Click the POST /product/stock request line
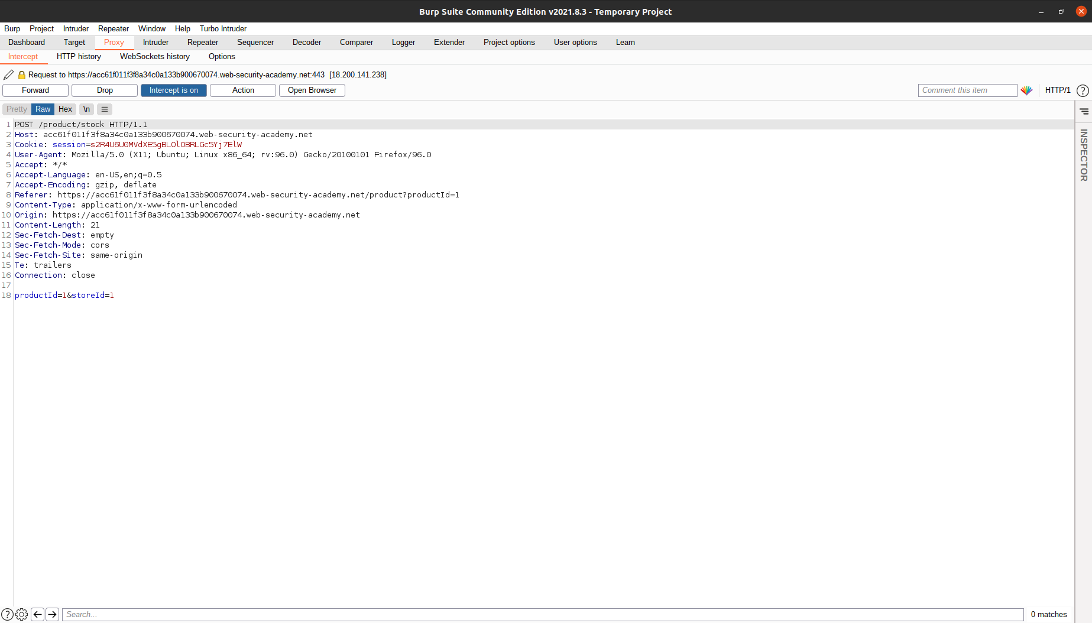This screenshot has width=1092, height=623. [x=81, y=125]
